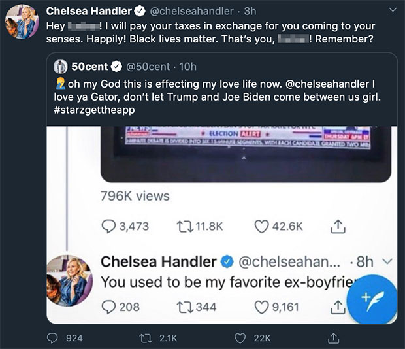
Task: Click the reply icon showing 3,473 in screenshot
Action: click(110, 226)
